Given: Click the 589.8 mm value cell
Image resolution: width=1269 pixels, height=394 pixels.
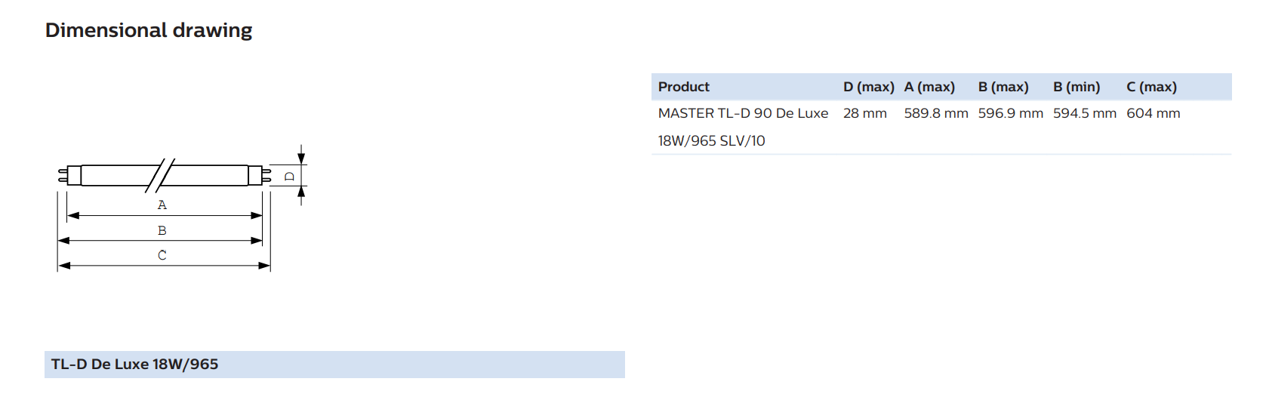Looking at the screenshot, I should 936,113.
